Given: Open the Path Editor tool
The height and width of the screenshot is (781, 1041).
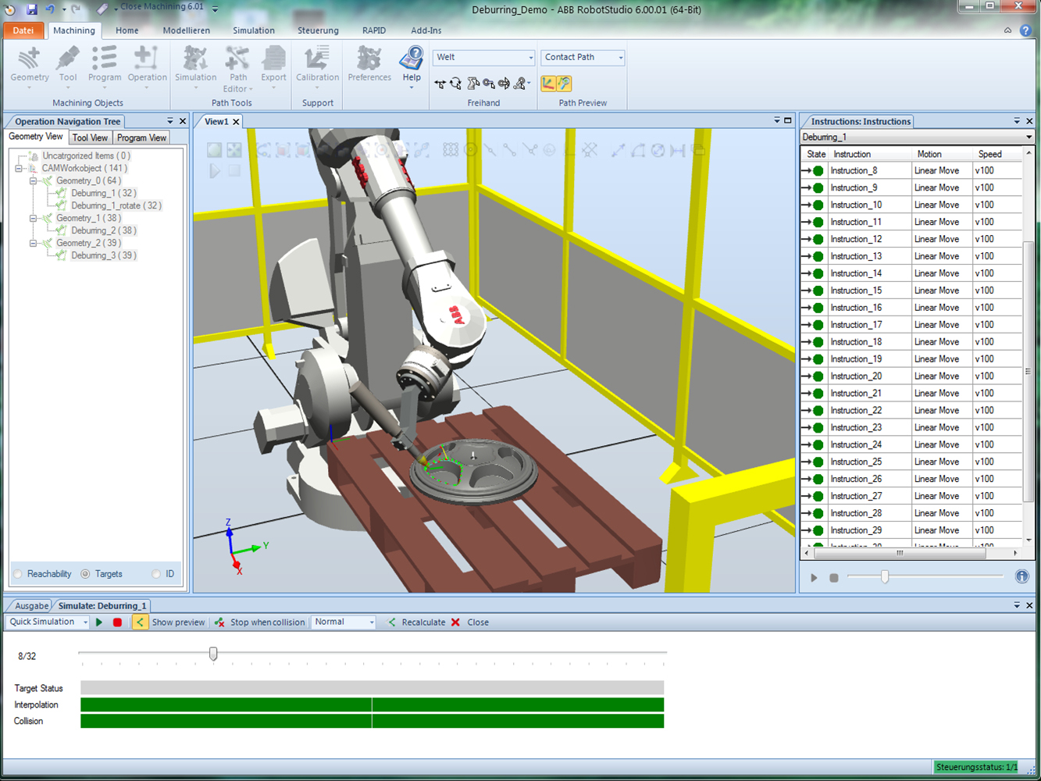Looking at the screenshot, I should (x=238, y=69).
